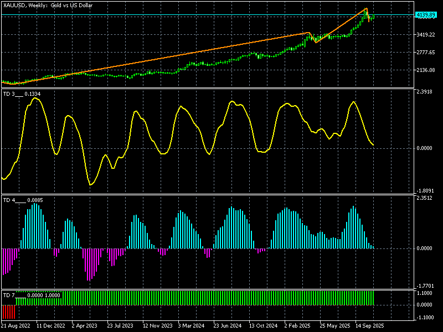
Task: Click the 25 May 2025 date label
Action: (335, 326)
